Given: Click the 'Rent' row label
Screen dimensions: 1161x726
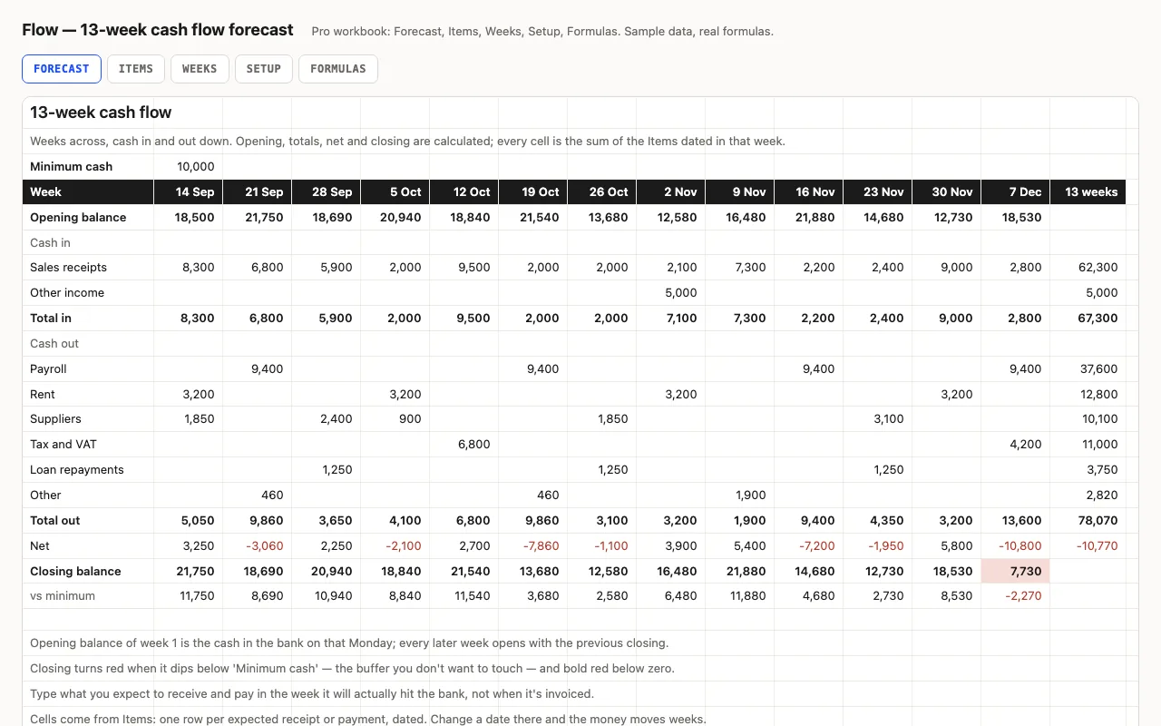Looking at the screenshot, I should point(88,395).
